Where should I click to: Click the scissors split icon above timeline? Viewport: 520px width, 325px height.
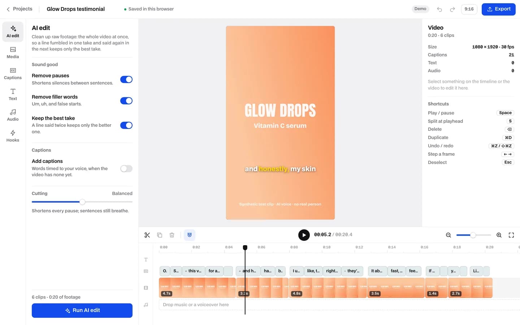[147, 235]
